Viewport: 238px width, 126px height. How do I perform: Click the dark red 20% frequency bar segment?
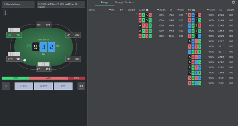[x=76, y=78]
